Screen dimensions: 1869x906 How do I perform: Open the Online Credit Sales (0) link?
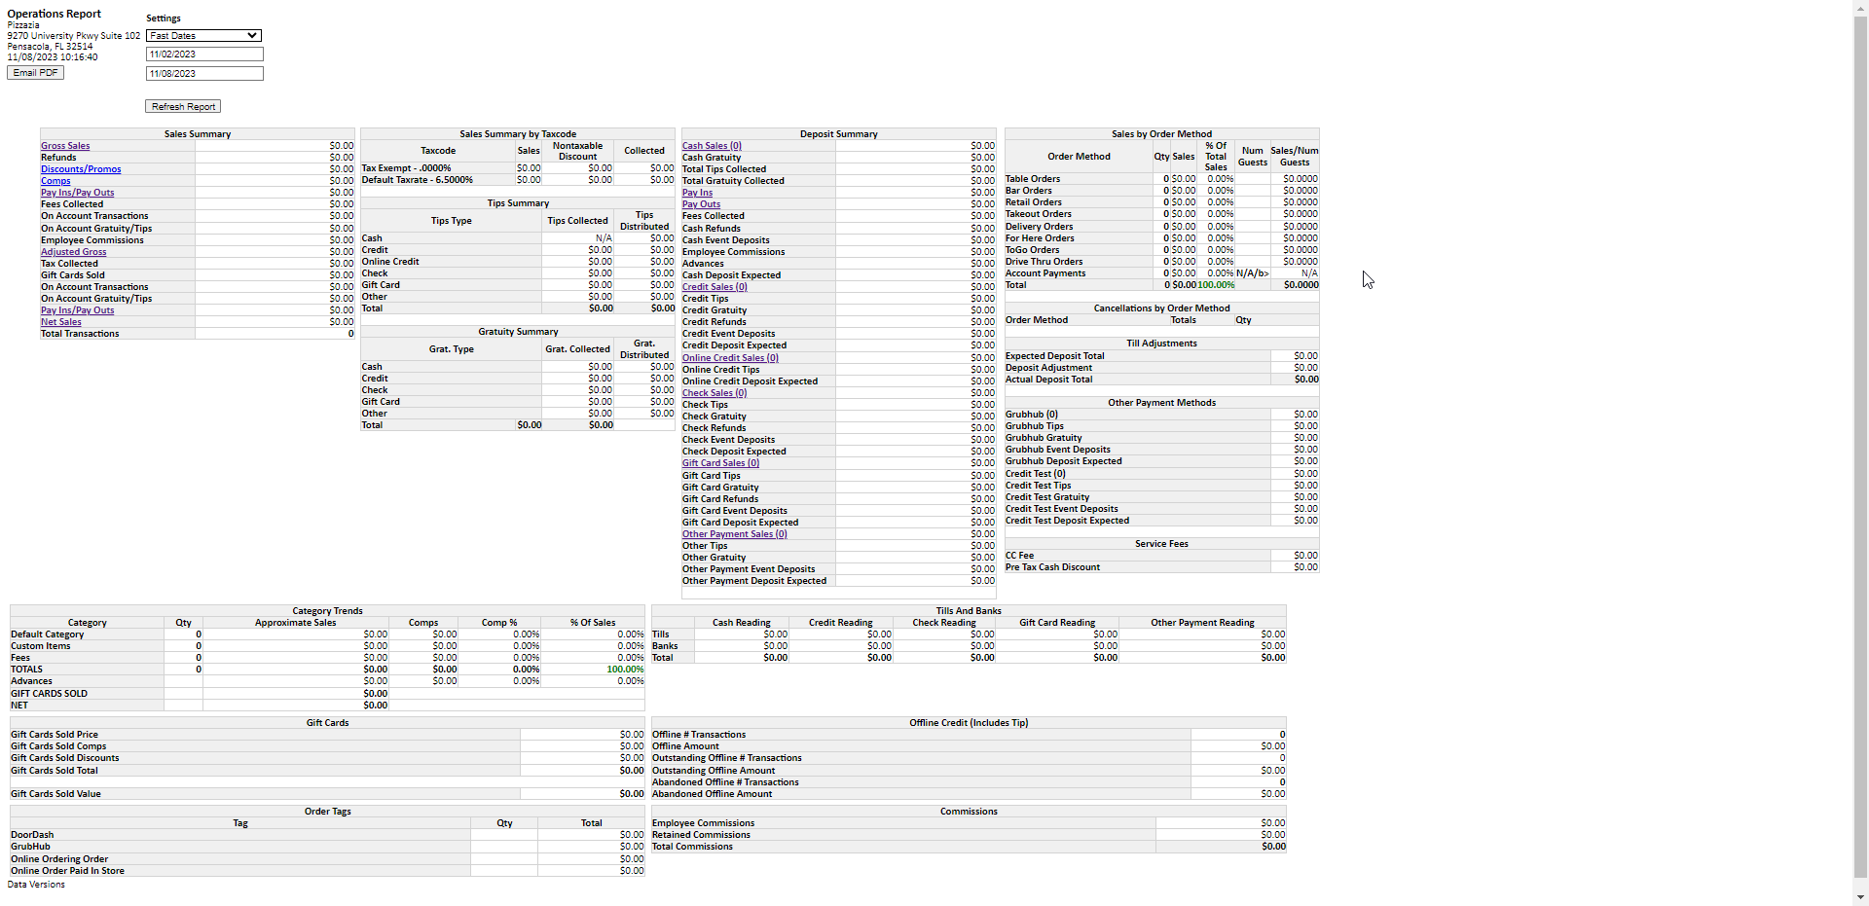pyautogui.click(x=730, y=358)
